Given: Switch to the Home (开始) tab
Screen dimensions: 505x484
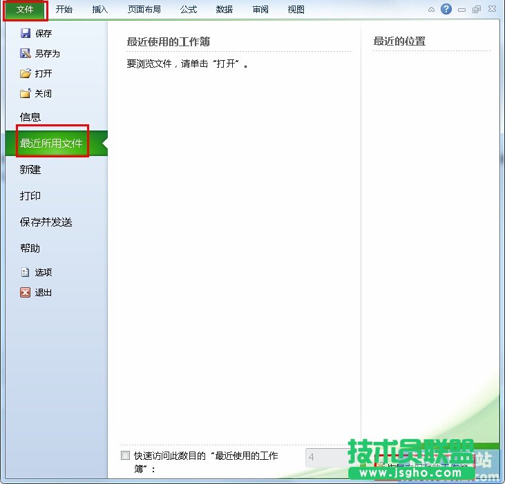Looking at the screenshot, I should coord(64,10).
